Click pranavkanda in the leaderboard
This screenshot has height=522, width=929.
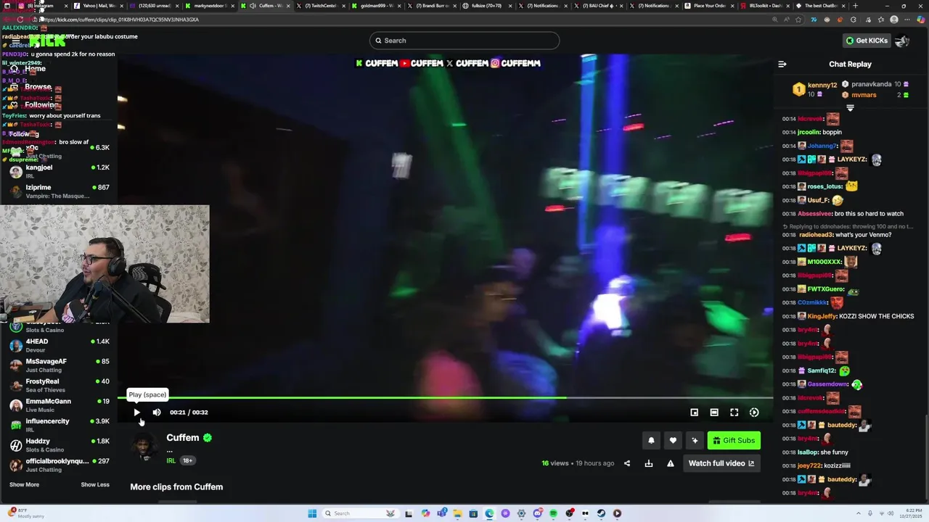pyautogui.click(x=872, y=84)
